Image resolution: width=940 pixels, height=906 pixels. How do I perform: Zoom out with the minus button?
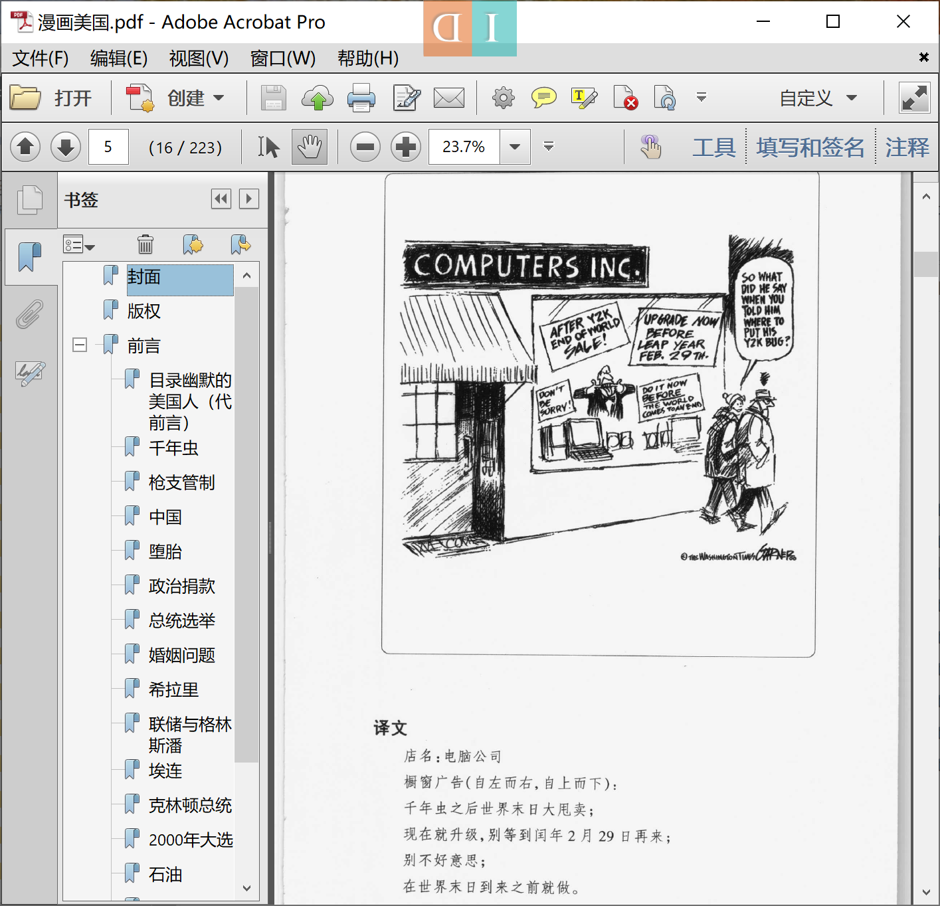click(365, 147)
